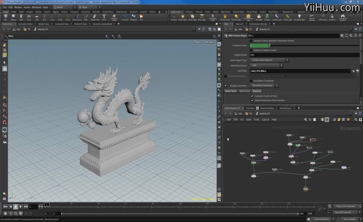Click the playback range slider bar
363x222 pixels.
(180, 214)
